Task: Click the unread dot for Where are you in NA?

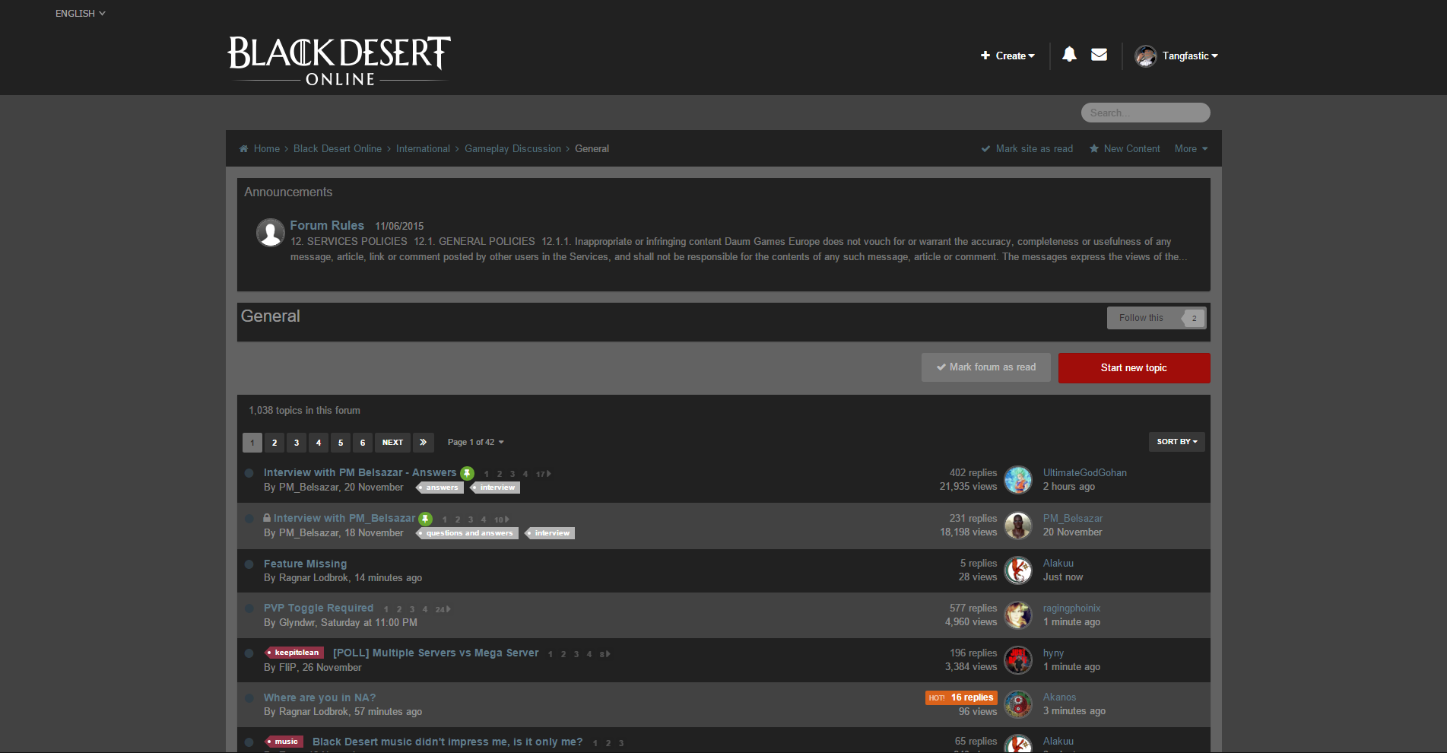Action: click(x=249, y=698)
